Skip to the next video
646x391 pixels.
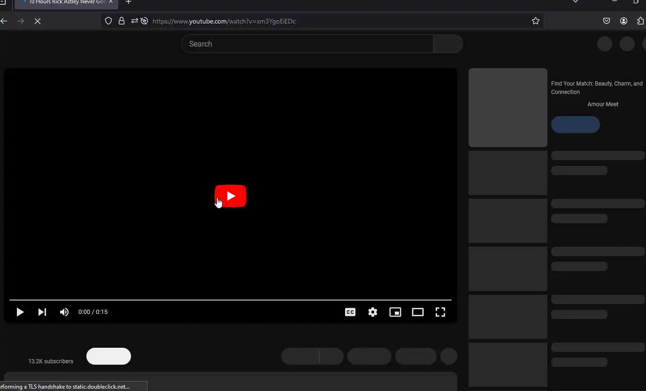pos(42,312)
